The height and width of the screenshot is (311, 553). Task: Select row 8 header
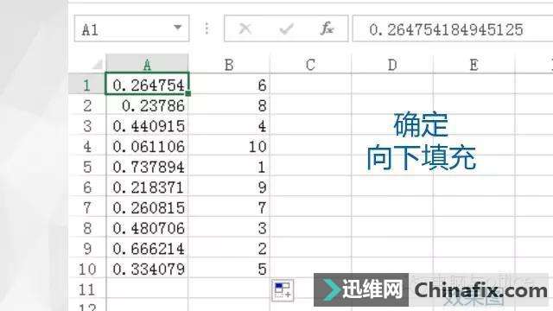click(x=86, y=227)
